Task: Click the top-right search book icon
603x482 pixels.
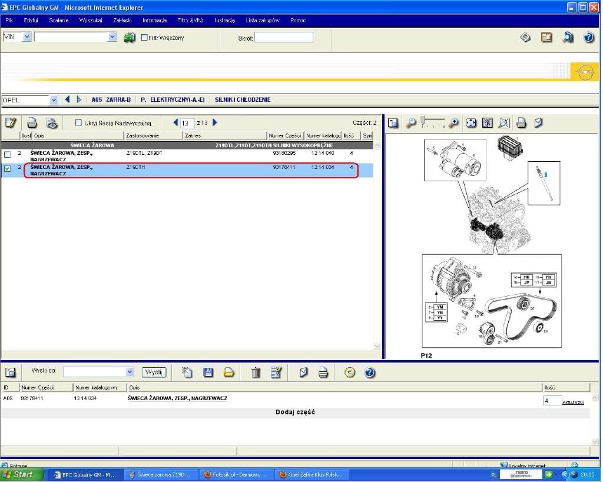Action: coord(568,37)
